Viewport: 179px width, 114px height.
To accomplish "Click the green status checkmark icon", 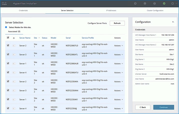I will coord(164,4).
